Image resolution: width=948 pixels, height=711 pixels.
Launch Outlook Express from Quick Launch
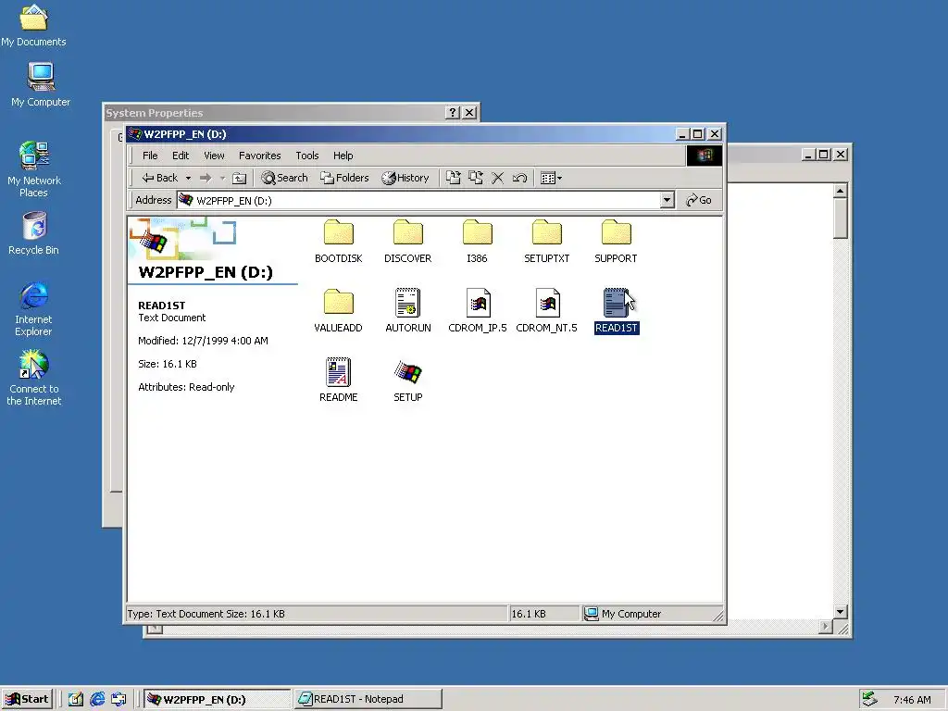coord(118,700)
